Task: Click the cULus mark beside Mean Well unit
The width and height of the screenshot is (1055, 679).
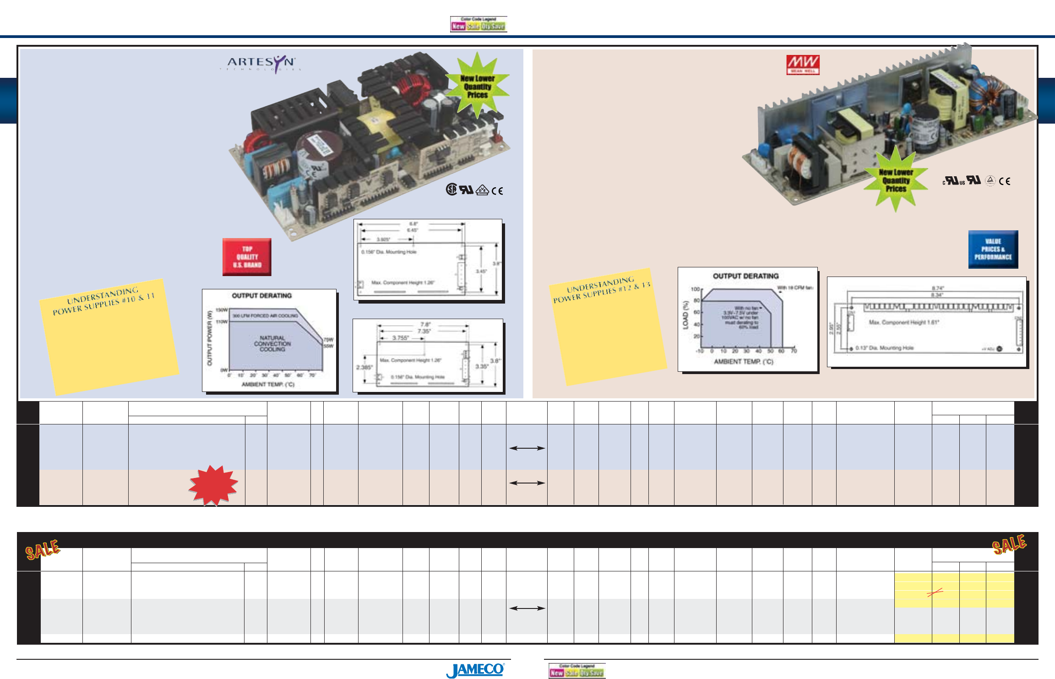Action: [x=954, y=181]
